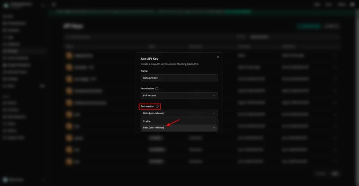This screenshot has height=186, width=359.
Task: Close the Add API Key dialog
Action: point(218,57)
